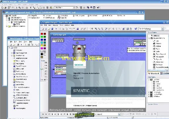Select Computer in WinCC Explorer tree
The image size is (169, 119).
(18, 50)
